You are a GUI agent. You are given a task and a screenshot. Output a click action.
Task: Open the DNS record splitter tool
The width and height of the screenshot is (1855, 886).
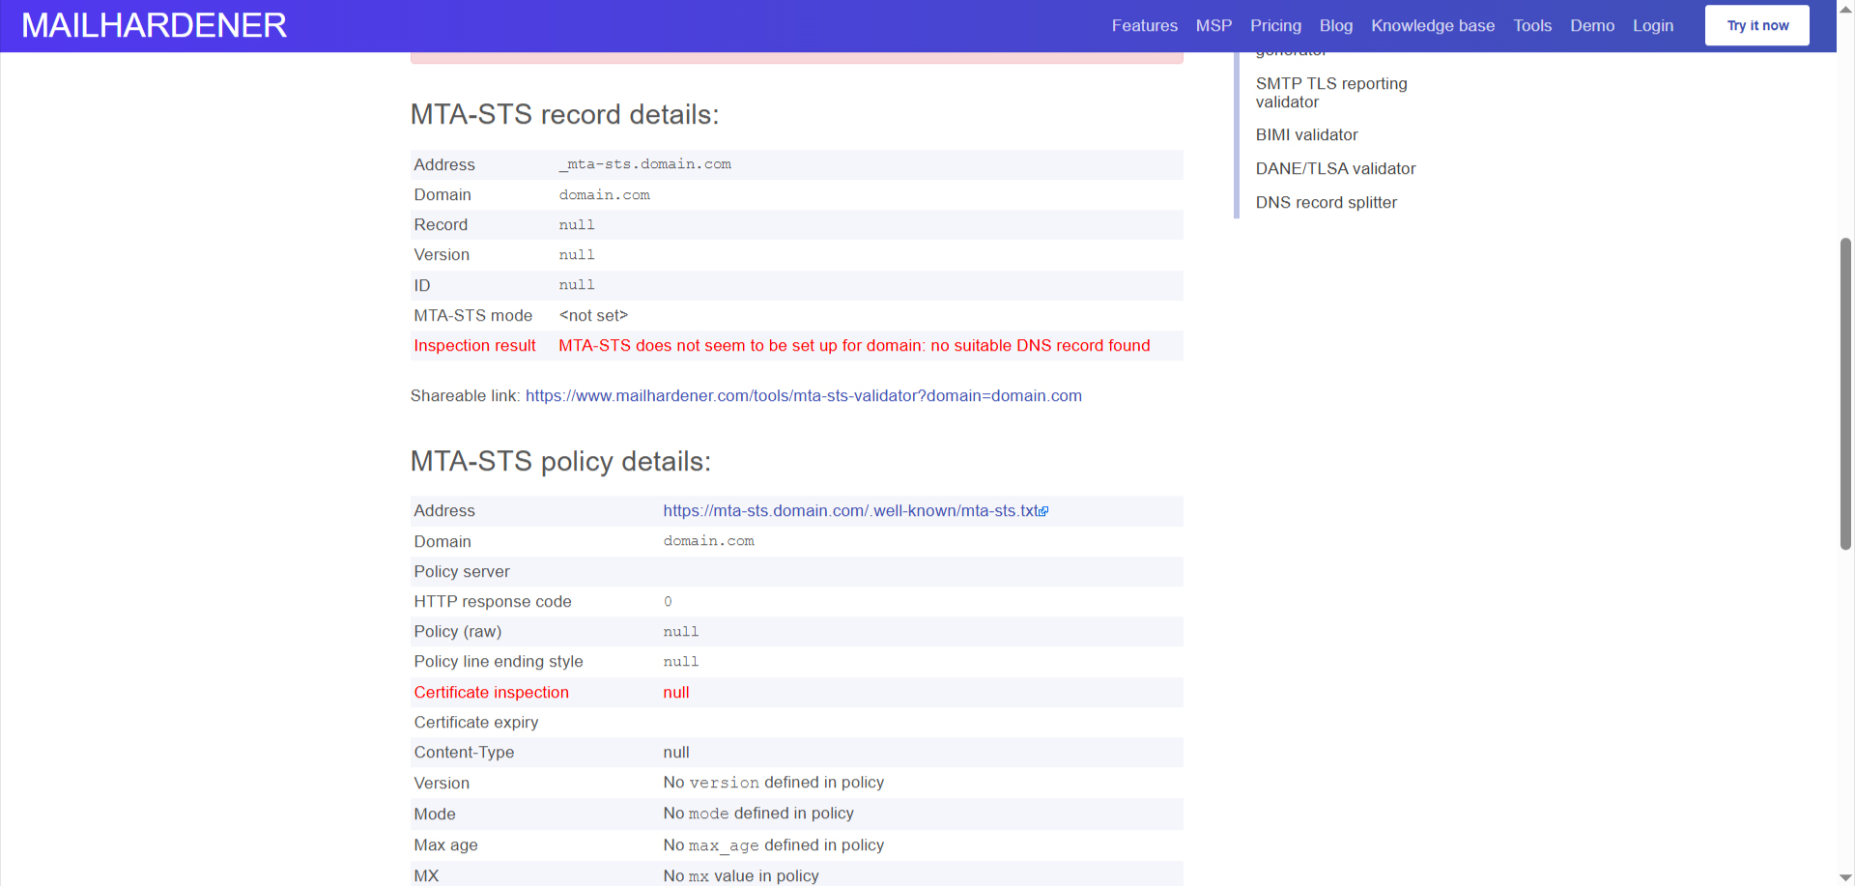click(x=1327, y=203)
